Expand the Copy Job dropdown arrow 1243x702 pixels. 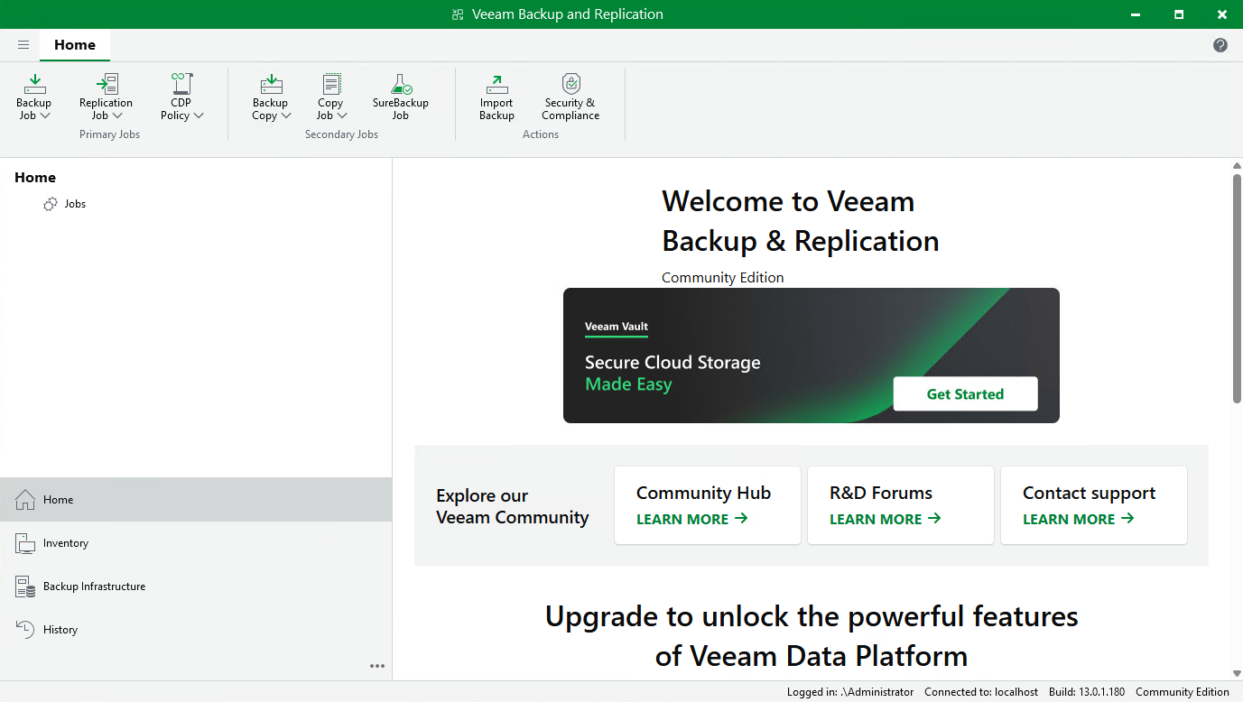click(343, 115)
